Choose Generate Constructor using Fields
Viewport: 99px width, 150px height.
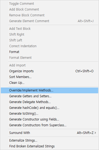click(x=49, y=119)
